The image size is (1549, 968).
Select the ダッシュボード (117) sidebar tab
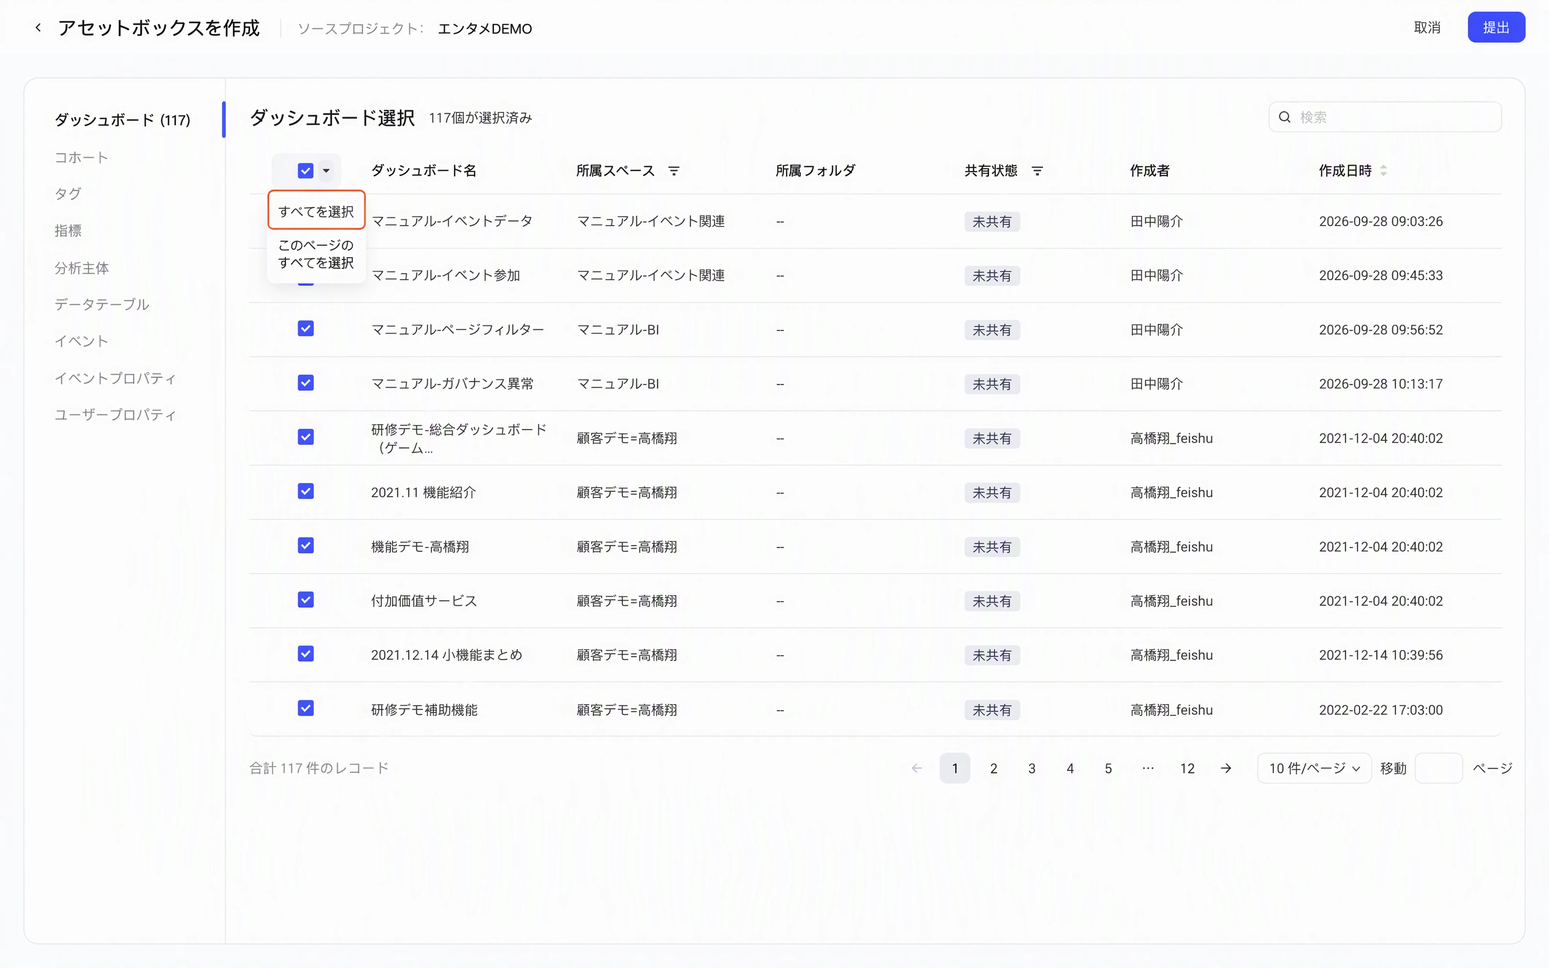click(x=122, y=120)
